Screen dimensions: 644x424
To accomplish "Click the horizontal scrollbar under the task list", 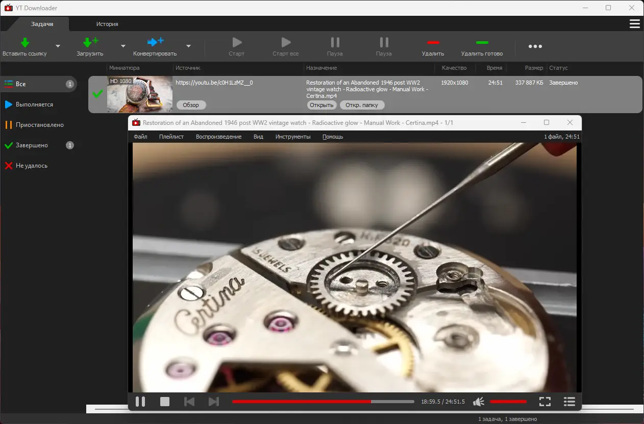I will [364, 409].
